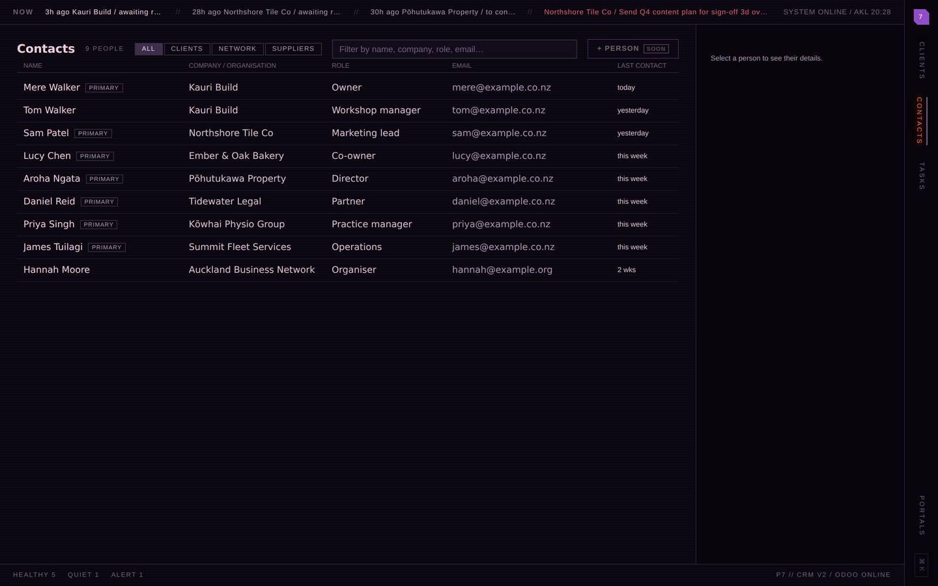
Task: Open the Kauri Build 3h ago ticker item
Action: tap(103, 12)
